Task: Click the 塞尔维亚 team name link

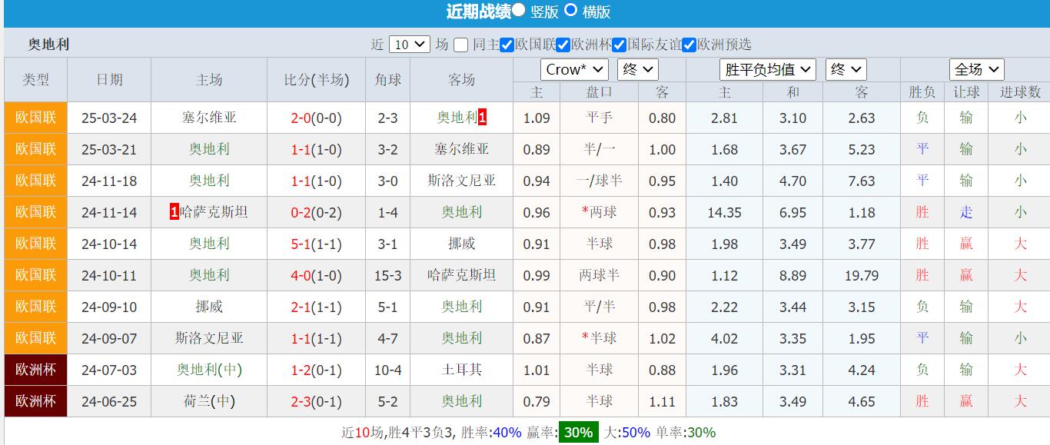Action: click(x=208, y=118)
